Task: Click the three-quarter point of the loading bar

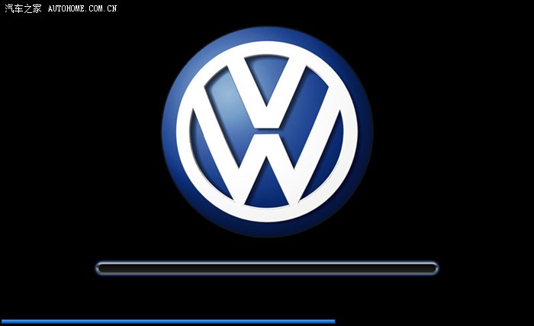Action: pos(351,268)
